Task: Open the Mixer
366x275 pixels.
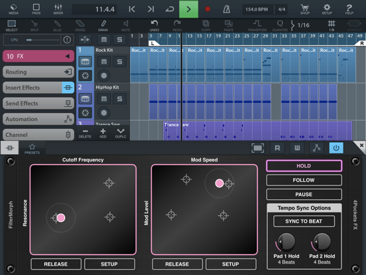Action: 58,9
